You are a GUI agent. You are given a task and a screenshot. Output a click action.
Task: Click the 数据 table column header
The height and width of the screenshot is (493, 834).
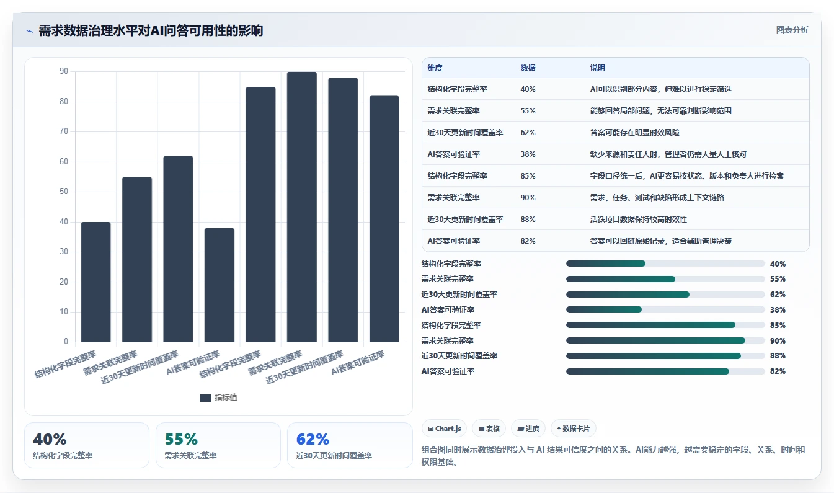528,68
